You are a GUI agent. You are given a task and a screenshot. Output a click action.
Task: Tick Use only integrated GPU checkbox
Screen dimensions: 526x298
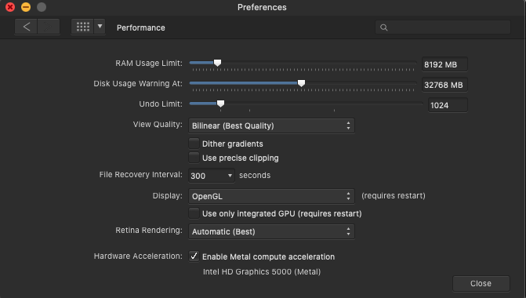pos(194,213)
